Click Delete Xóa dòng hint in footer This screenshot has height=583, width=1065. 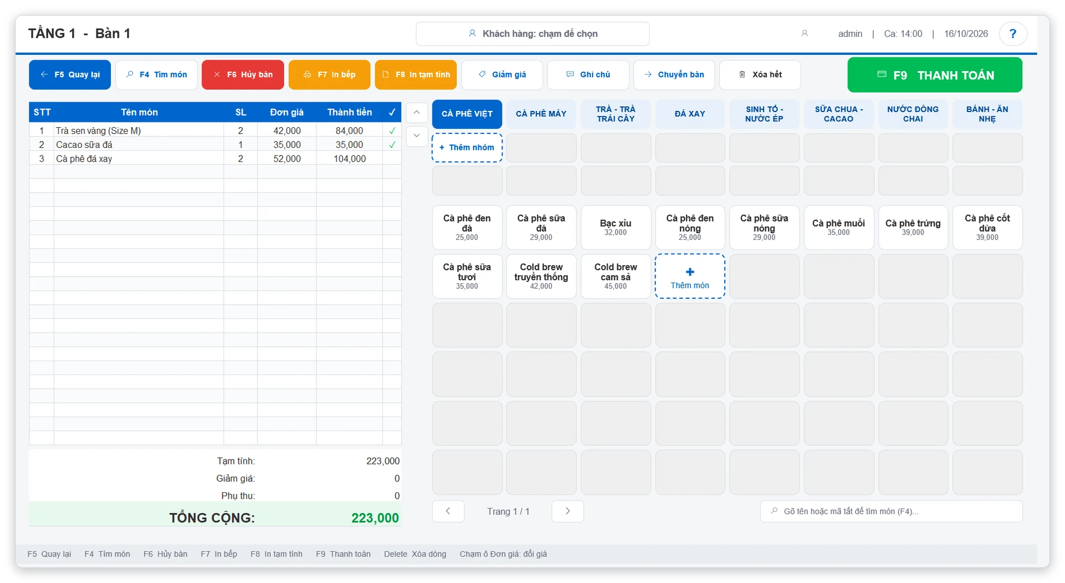[x=415, y=554]
